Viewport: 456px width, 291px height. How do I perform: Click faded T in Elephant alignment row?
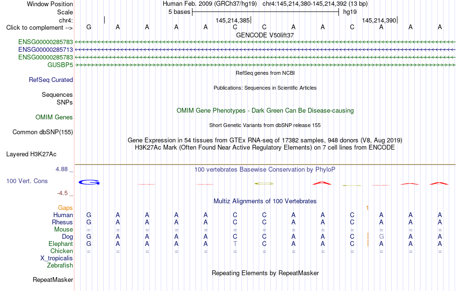coord(235,244)
